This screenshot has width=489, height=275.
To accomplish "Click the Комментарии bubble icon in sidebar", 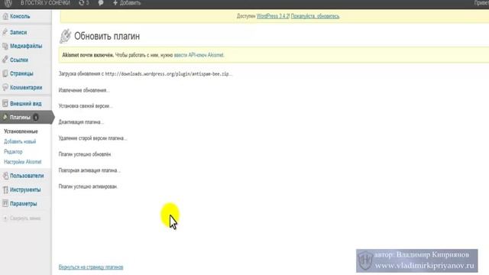I will (5, 87).
